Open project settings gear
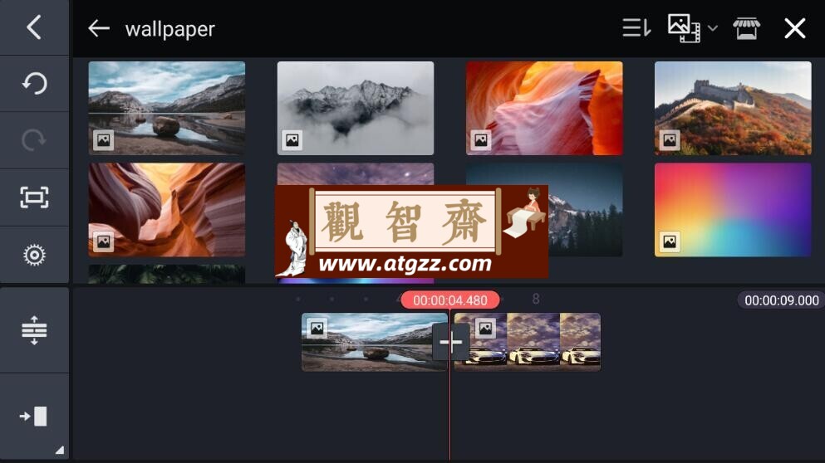This screenshot has height=463, width=825. coord(34,255)
